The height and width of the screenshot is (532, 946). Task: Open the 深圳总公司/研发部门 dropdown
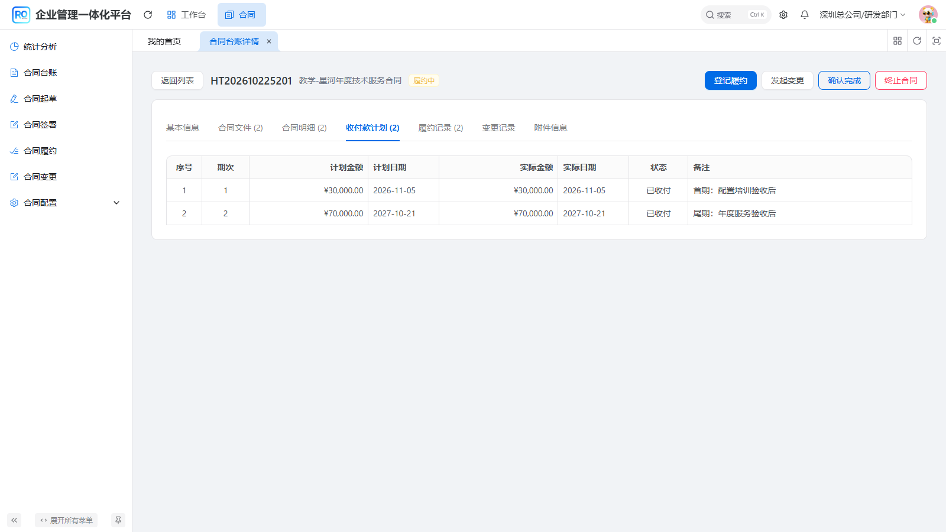pos(862,15)
